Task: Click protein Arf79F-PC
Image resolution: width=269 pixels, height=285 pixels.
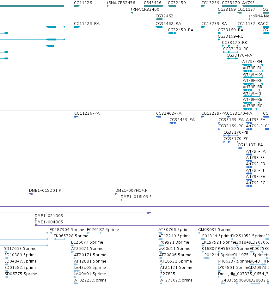Action: [x=249, y=186]
